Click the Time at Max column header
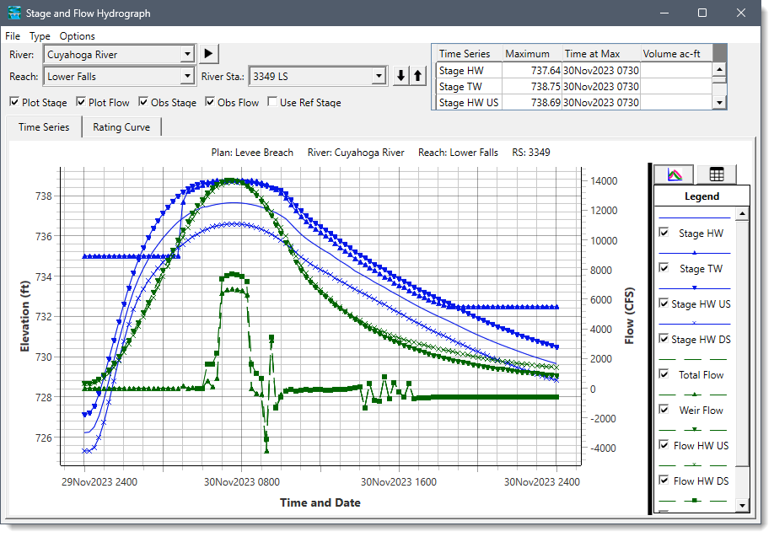Screen dimensions: 774x537 (x=601, y=53)
